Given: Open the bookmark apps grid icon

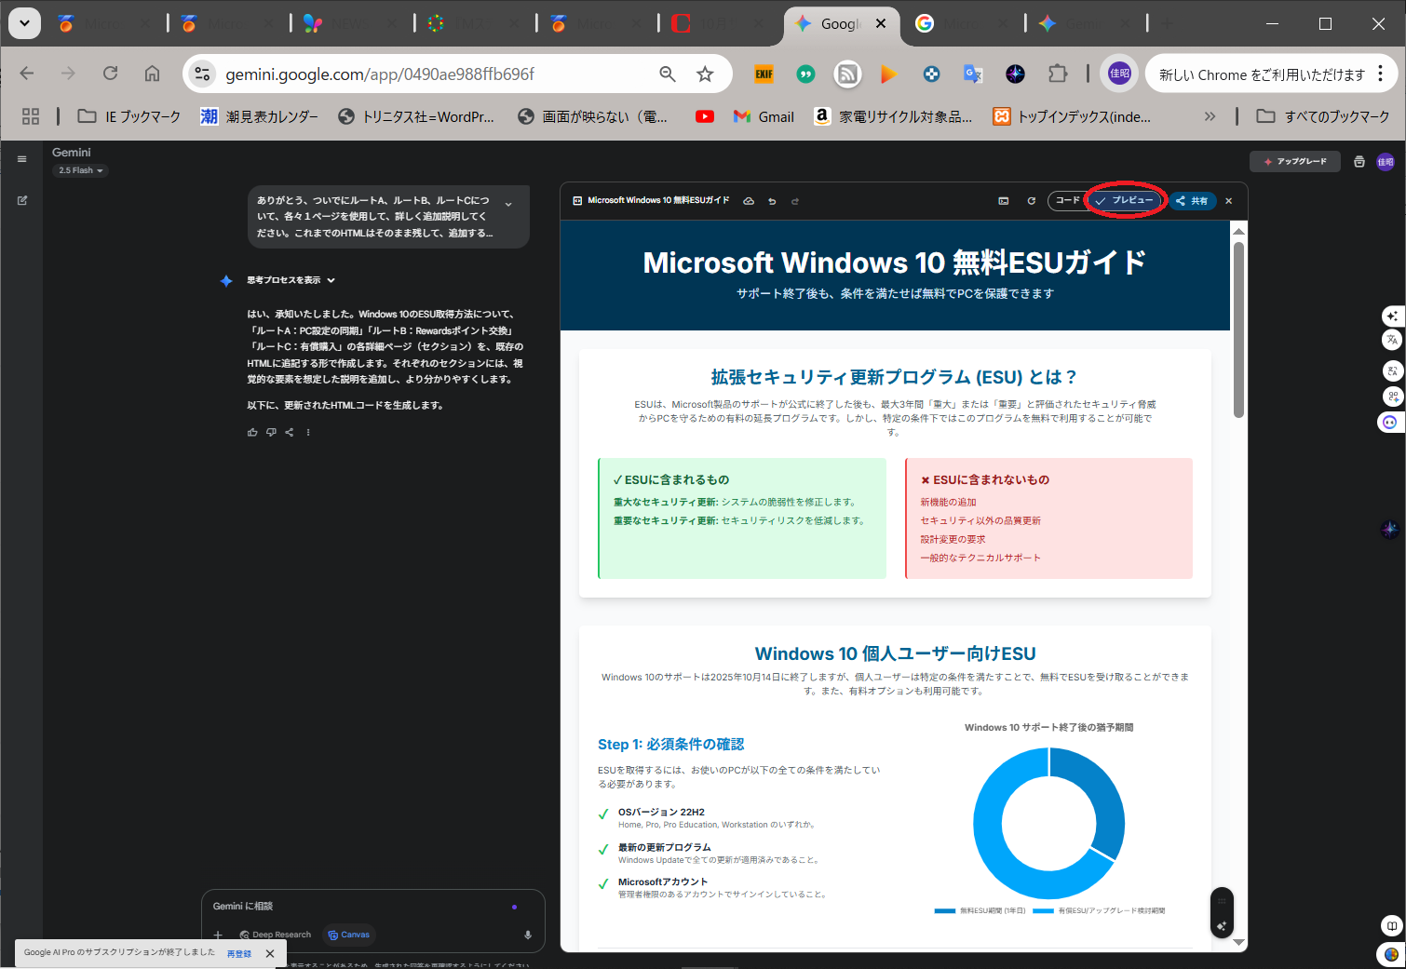Looking at the screenshot, I should pos(31,116).
